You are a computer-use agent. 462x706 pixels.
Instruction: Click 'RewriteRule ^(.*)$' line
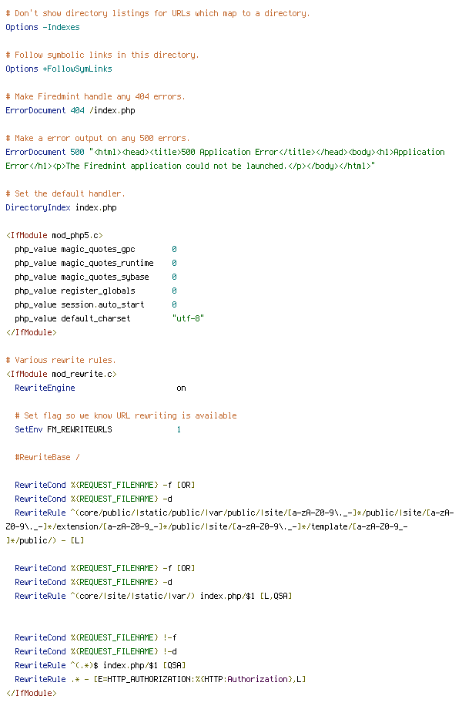point(100,665)
